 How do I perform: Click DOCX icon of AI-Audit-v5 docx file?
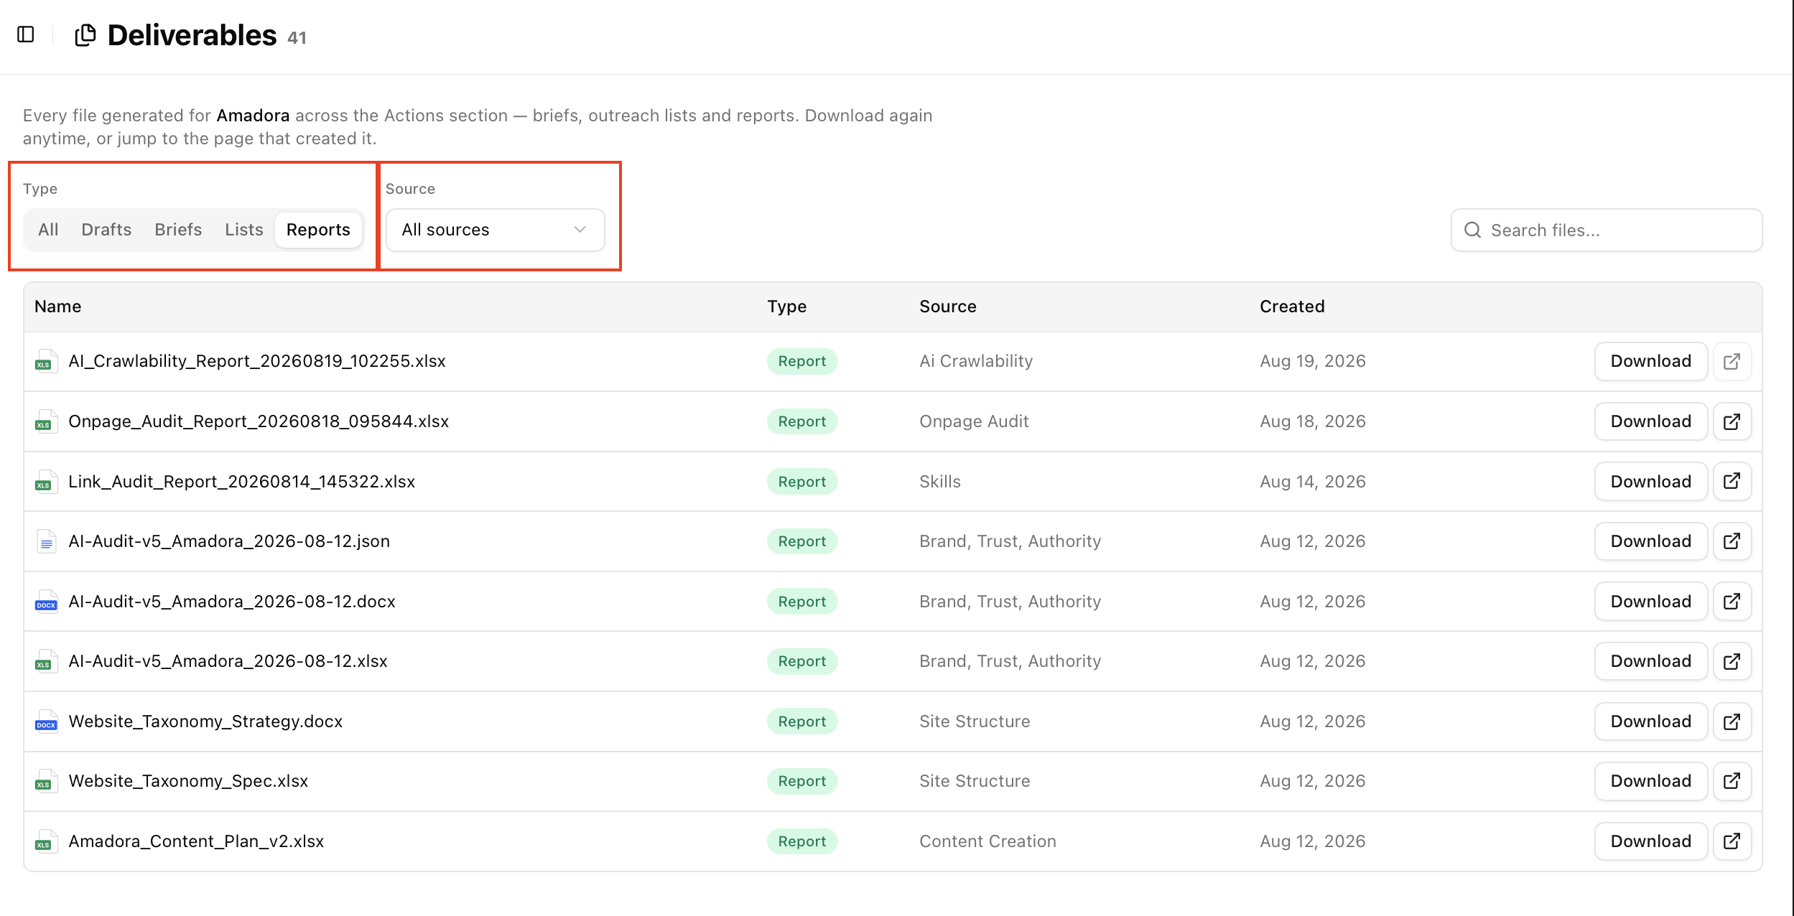pyautogui.click(x=46, y=602)
